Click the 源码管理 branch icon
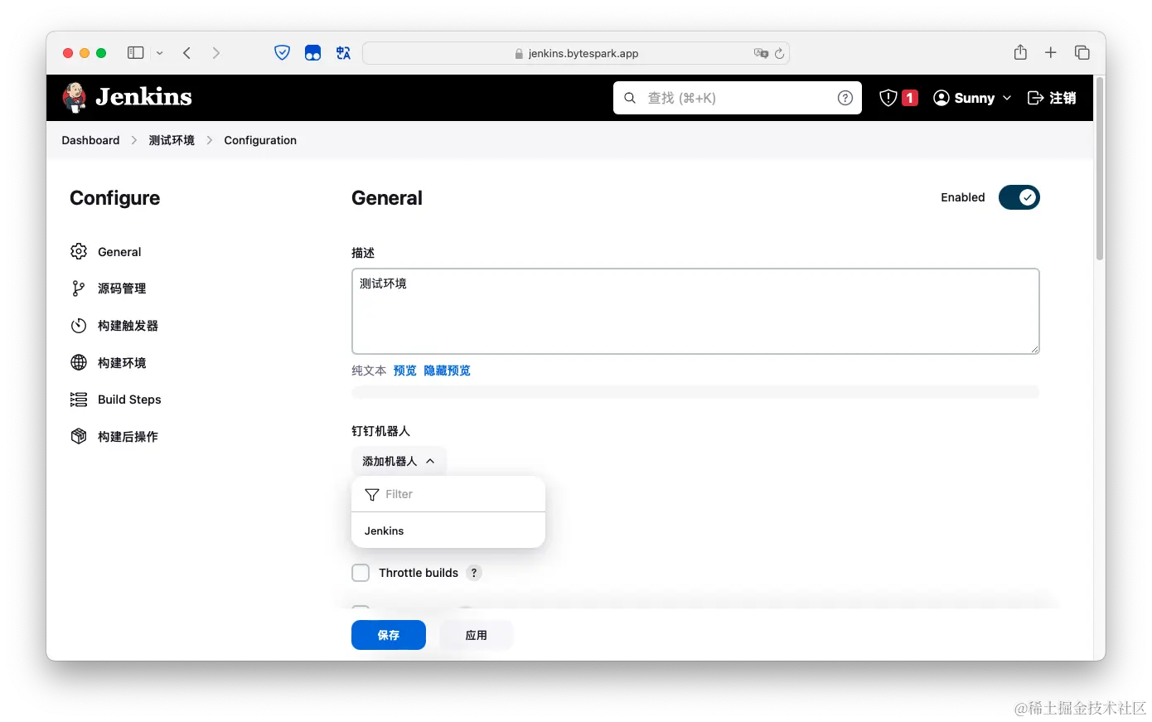1152x722 pixels. tap(79, 288)
